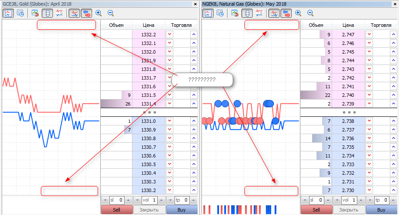Click the Sell button in Natural Gas window
The height and width of the screenshot is (215, 399).
tap(317, 210)
